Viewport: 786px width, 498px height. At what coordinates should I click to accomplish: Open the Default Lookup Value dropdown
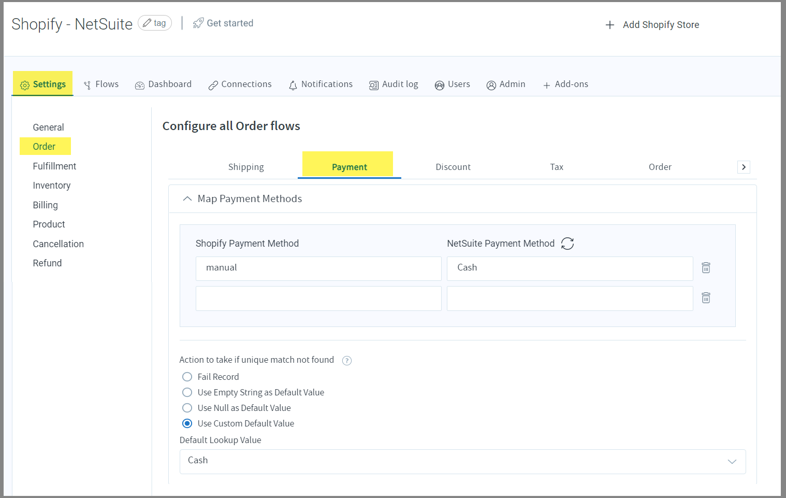pyautogui.click(x=462, y=462)
